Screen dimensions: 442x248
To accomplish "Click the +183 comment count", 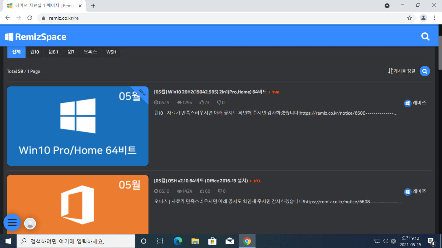I will pos(255,181).
